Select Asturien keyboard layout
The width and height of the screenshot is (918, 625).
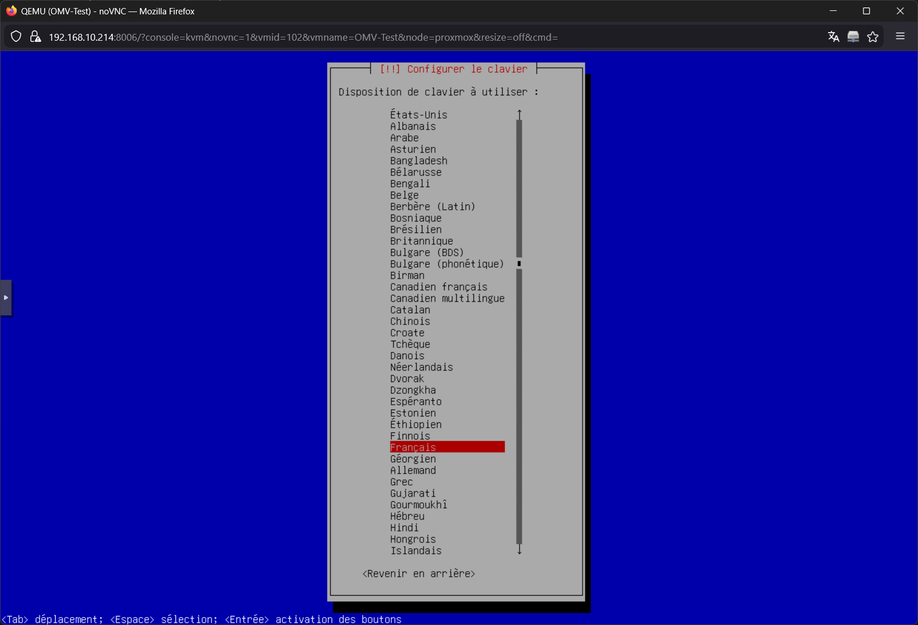tap(413, 149)
